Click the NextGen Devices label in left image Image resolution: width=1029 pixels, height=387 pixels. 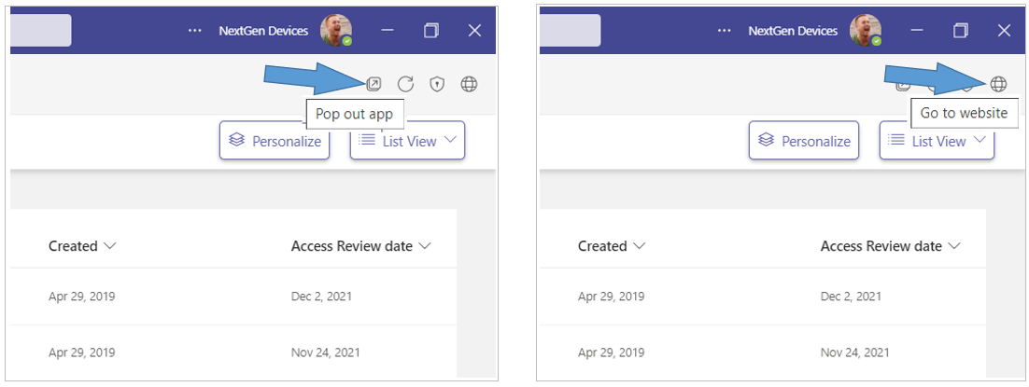point(263,31)
